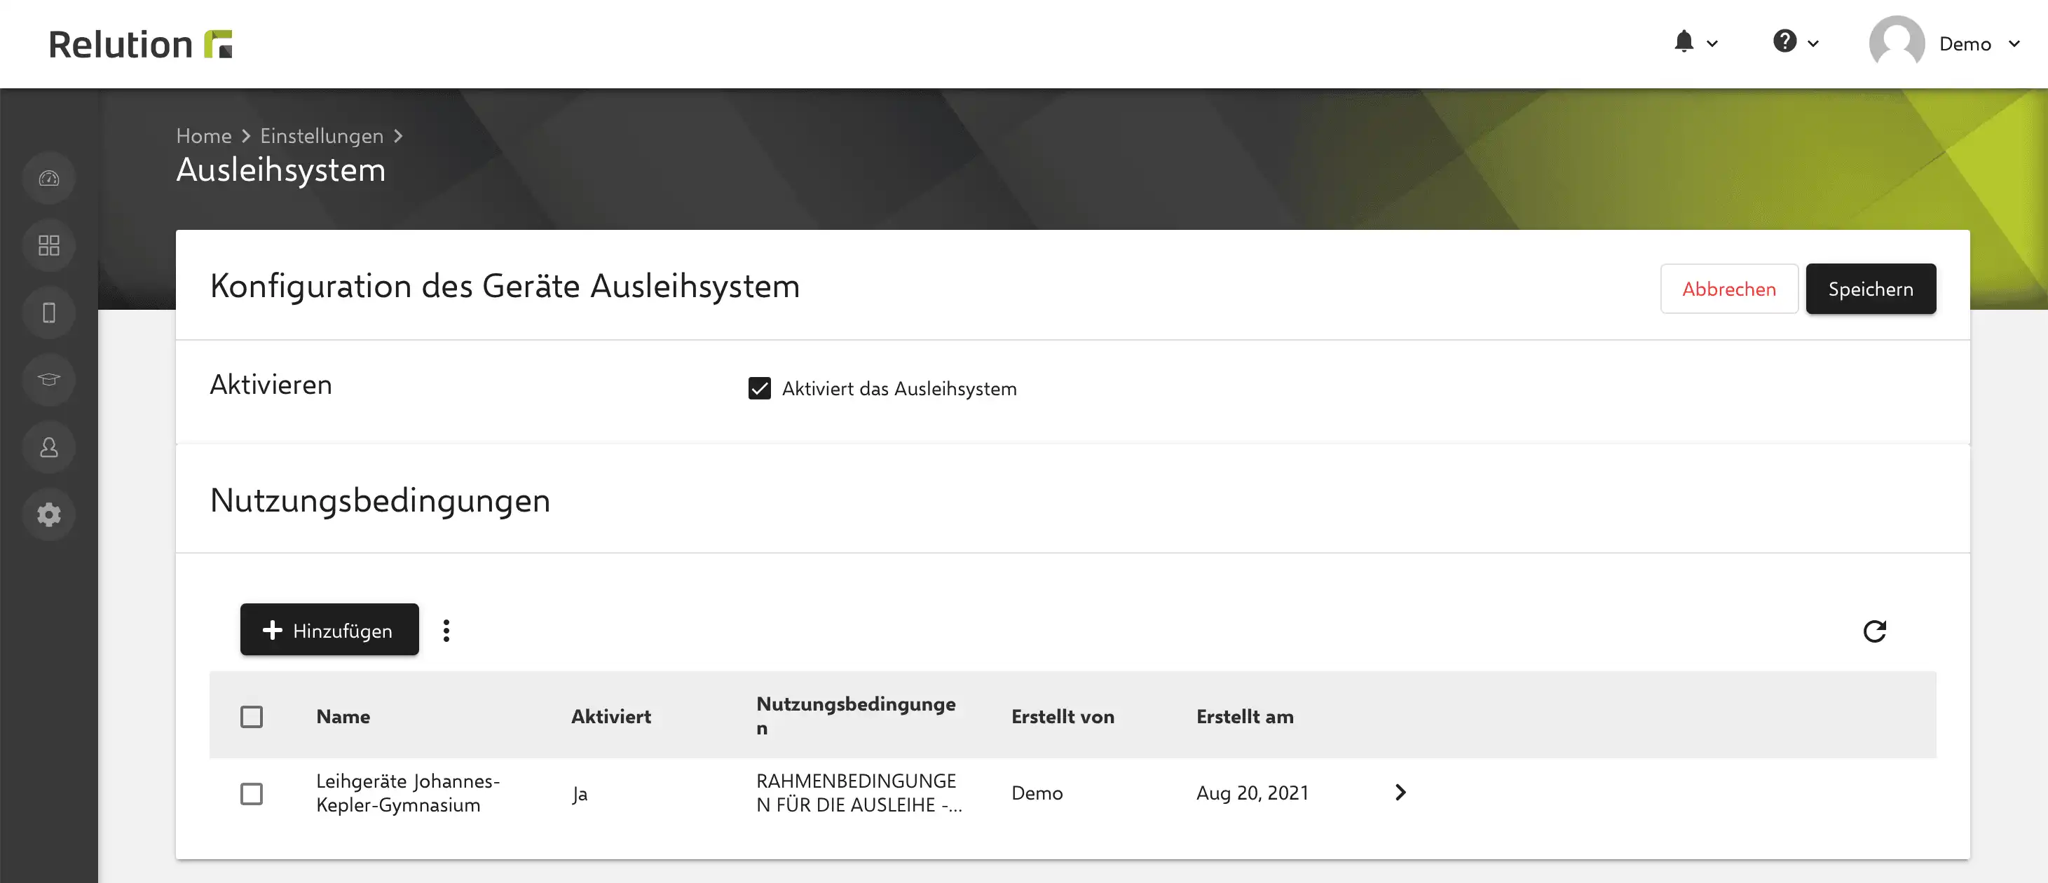Click the Leihgeräte Johannes-Kepler-Gymnasium name cell

coord(408,793)
